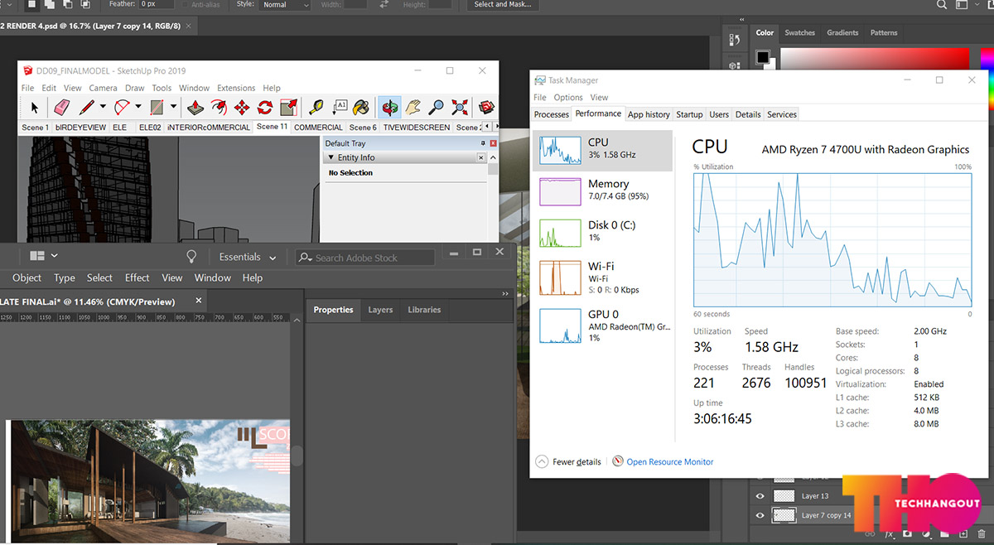Pick the Eraser tool in SketchUp

[x=61, y=107]
